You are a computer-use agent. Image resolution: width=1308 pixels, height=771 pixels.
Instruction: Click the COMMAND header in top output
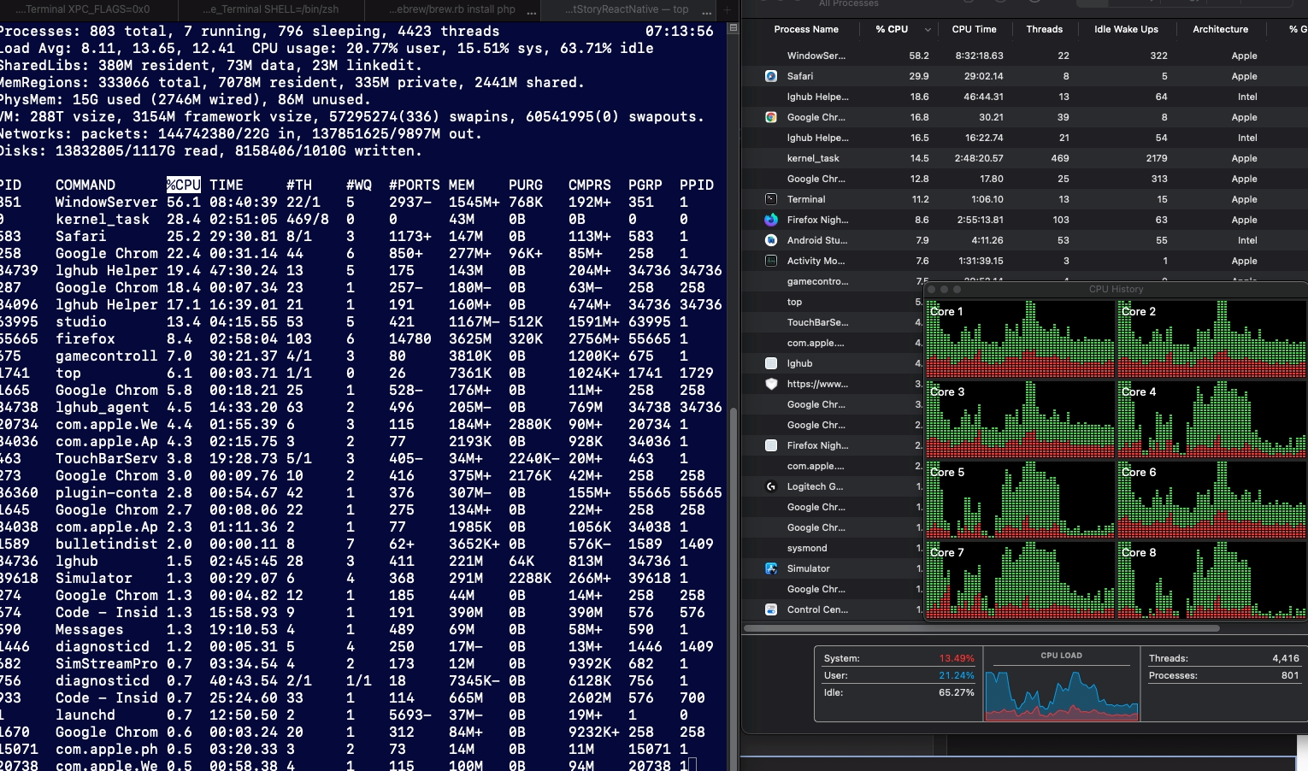[x=85, y=185]
